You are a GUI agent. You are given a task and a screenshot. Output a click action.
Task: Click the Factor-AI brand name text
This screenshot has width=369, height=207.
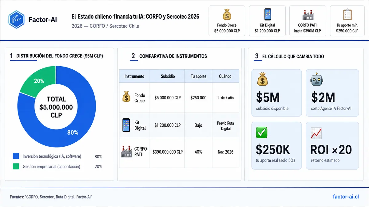point(42,19)
